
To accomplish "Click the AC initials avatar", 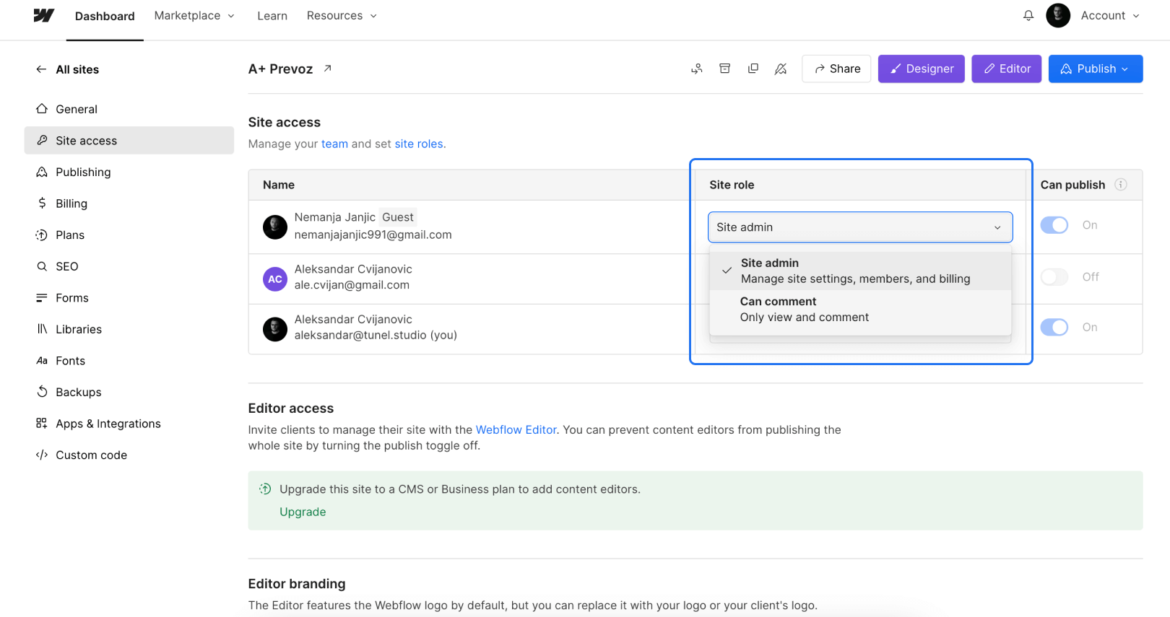I will click(275, 279).
